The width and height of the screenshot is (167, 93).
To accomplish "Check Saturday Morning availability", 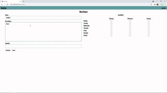I will click(x=111, y=33).
